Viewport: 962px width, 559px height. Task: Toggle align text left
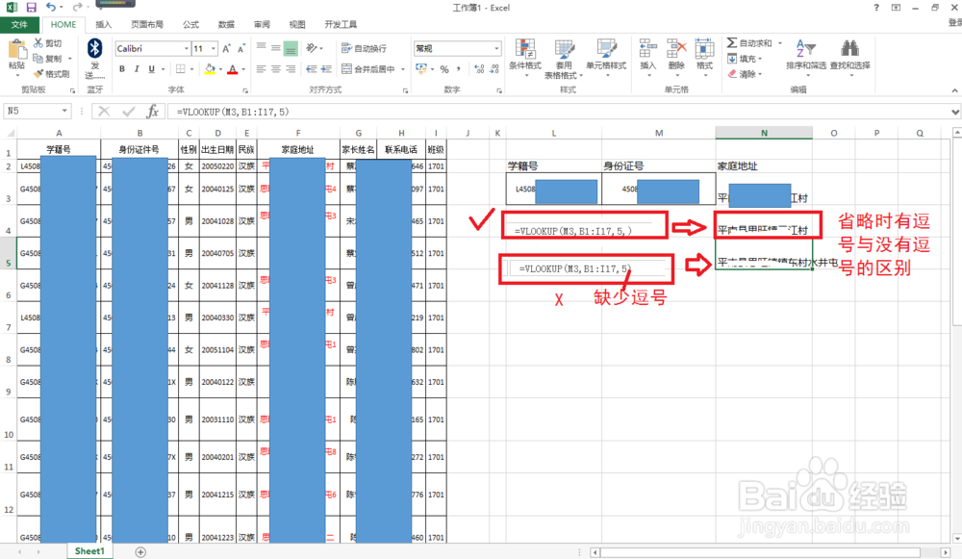(x=262, y=68)
